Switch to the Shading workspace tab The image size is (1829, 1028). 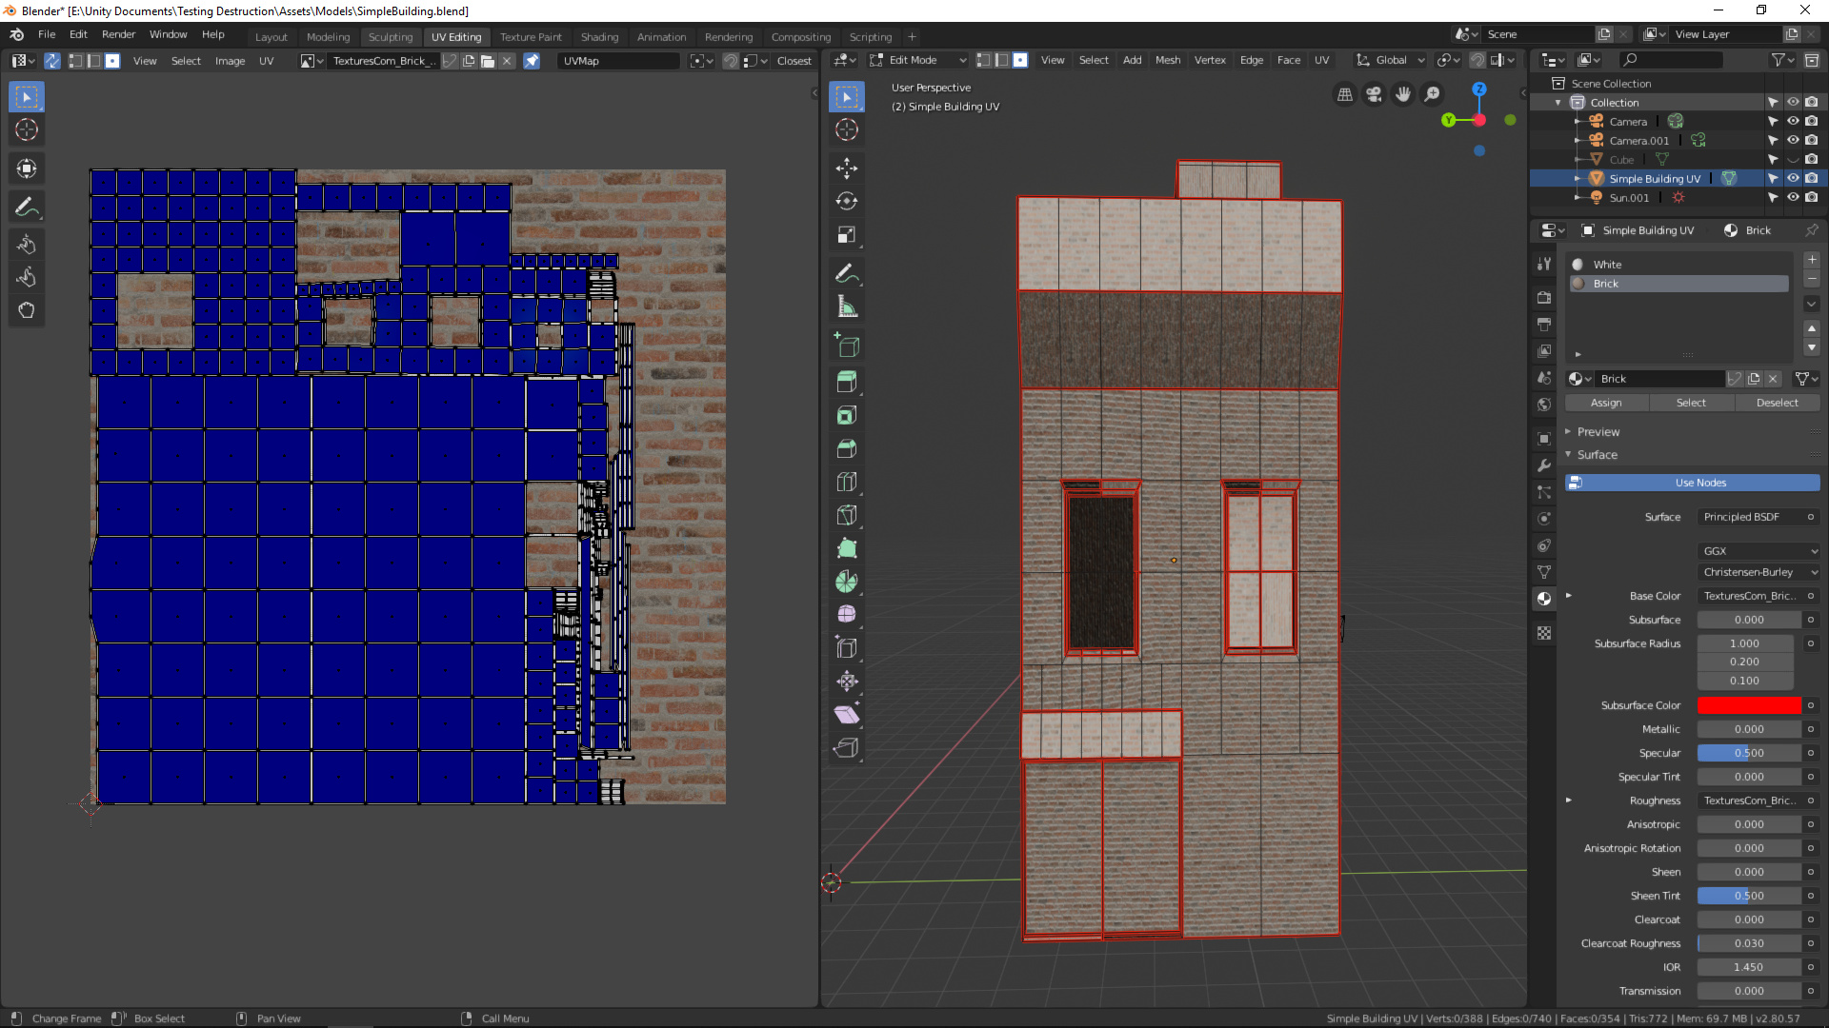click(599, 36)
